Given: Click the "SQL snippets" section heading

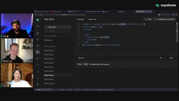Looking at the screenshot, I should pos(50,46).
